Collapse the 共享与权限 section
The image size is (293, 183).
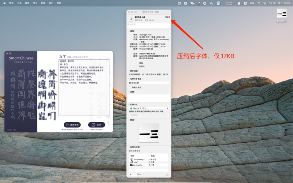[129, 147]
